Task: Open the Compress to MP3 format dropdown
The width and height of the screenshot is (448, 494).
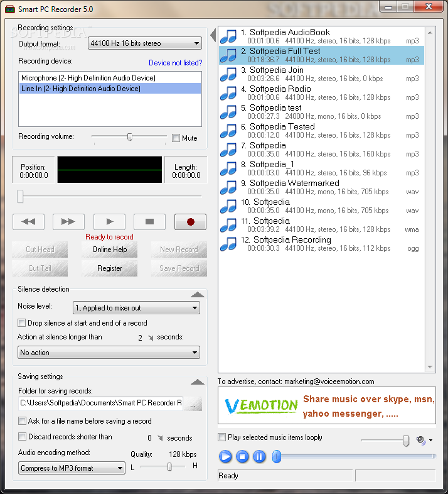Action: 72,468
